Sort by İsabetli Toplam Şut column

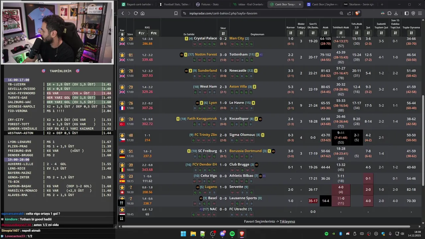(381, 33)
